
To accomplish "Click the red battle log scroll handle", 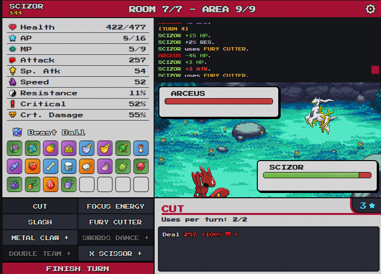I will (x=375, y=70).
